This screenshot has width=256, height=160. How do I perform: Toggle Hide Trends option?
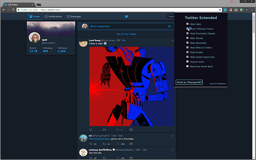pyautogui.click(x=188, y=38)
